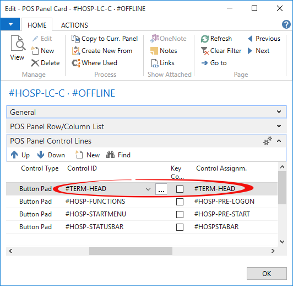Switch to the ACTIONS tab
This screenshot has height=286, width=293.
(x=74, y=25)
